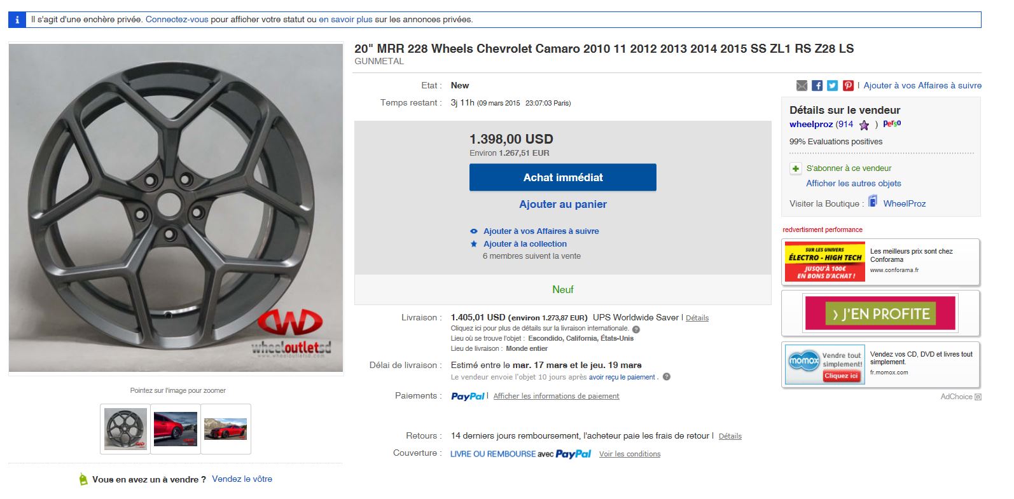Viewport: 1014px width, 499px height.
Task: Open Afficher les autres objets link
Action: pyautogui.click(x=853, y=184)
